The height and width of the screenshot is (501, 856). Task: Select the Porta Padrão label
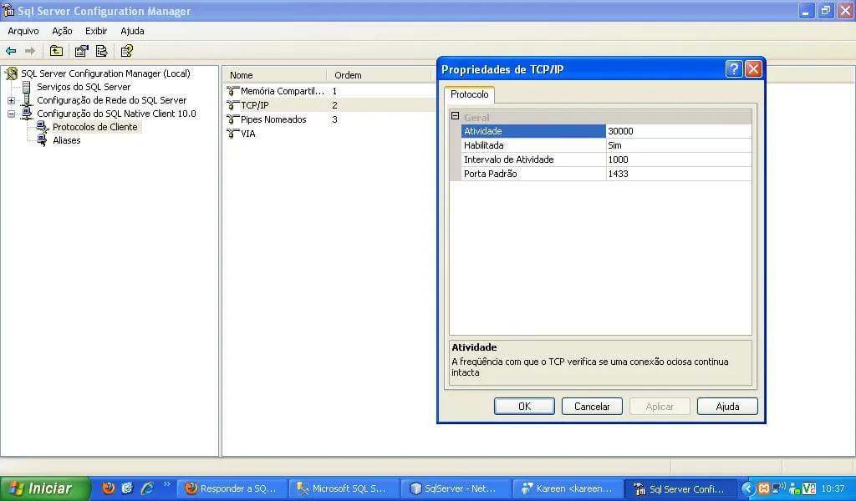[x=533, y=174]
